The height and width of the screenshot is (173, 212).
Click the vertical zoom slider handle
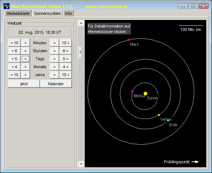pos(81,52)
